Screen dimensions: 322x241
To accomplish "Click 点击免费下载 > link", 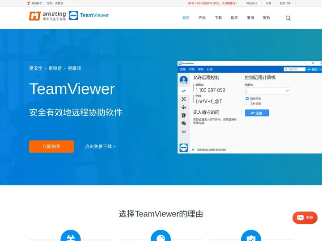I will point(101,146).
